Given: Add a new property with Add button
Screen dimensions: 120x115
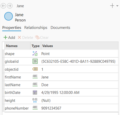Looking at the screenshot, I should pos(9,37).
